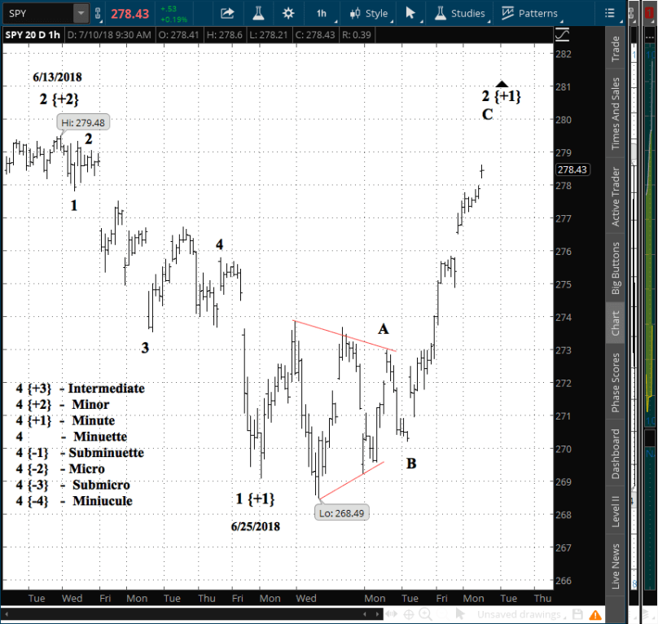
Task: Click the 1h timeframe selector
Action: [x=322, y=13]
